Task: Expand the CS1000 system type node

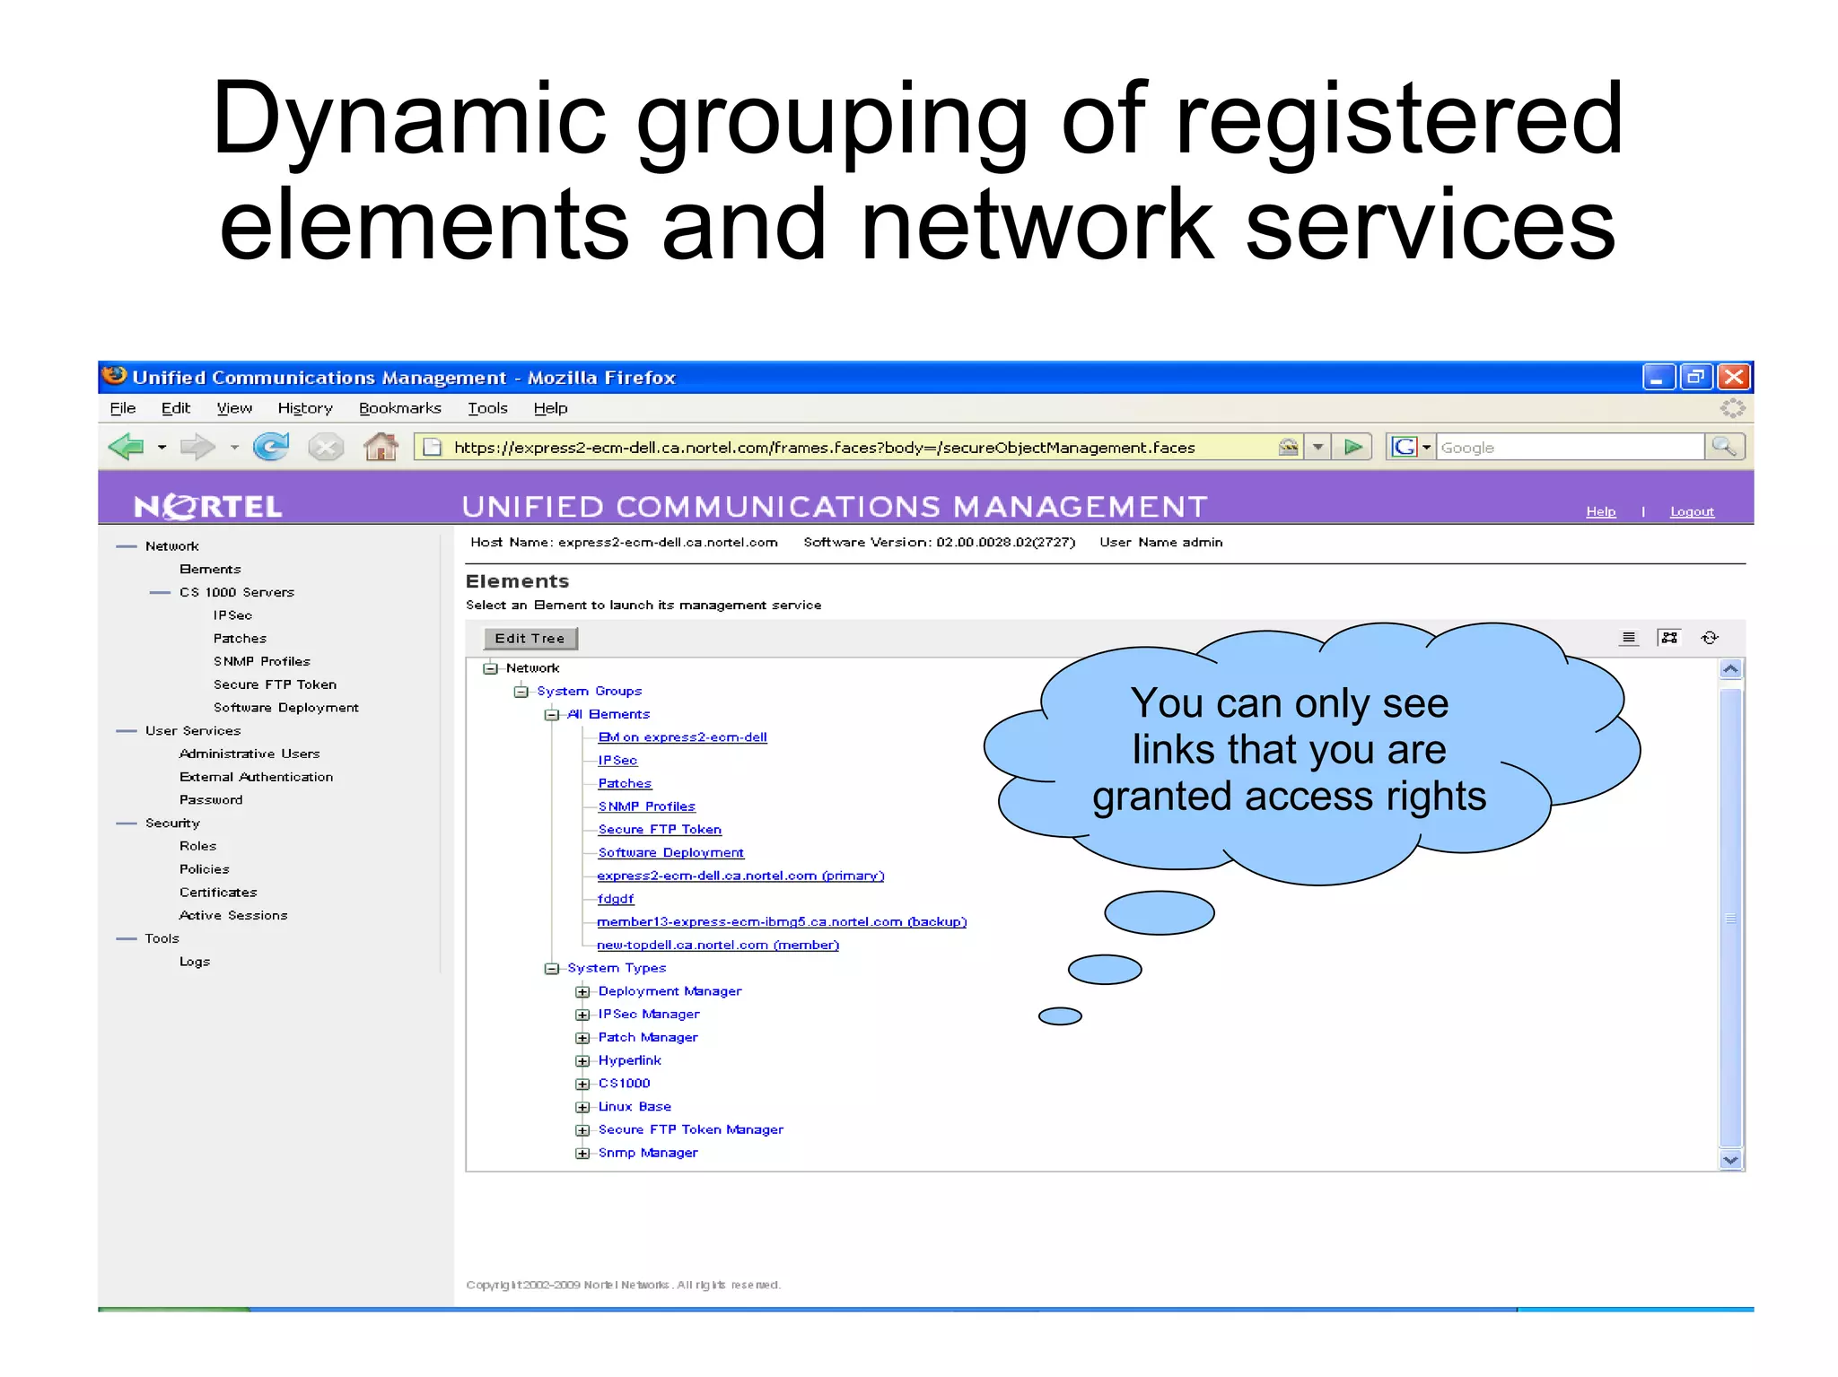Action: point(582,1084)
